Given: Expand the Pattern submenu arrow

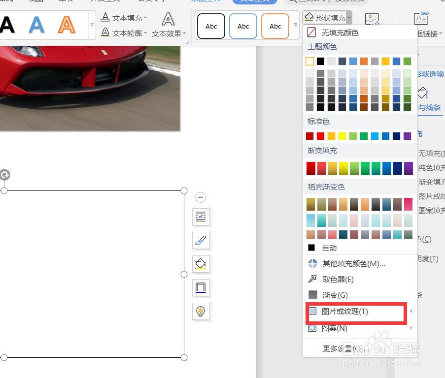Looking at the screenshot, I should (x=411, y=328).
